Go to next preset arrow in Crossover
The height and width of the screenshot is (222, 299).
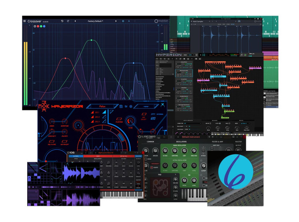tap(116, 21)
